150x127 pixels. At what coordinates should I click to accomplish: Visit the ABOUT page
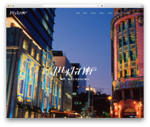point(128,13)
